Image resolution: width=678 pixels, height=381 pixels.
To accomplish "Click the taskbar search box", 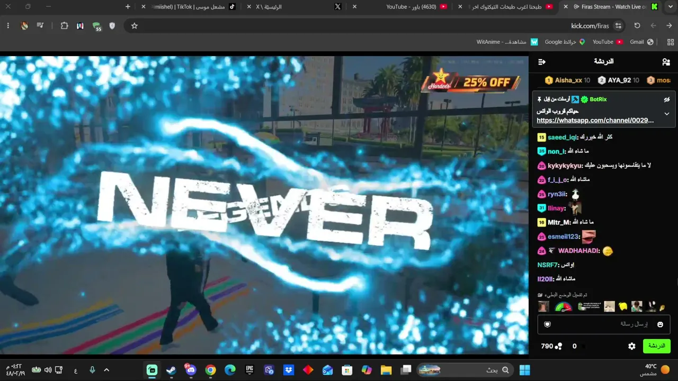I will pyautogui.click(x=465, y=370).
